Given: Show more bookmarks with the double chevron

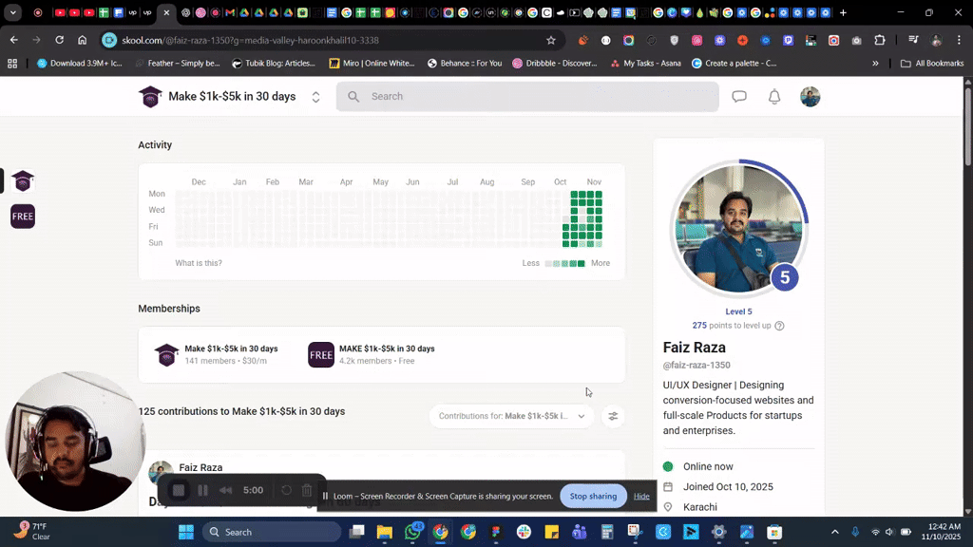Looking at the screenshot, I should [x=875, y=64].
